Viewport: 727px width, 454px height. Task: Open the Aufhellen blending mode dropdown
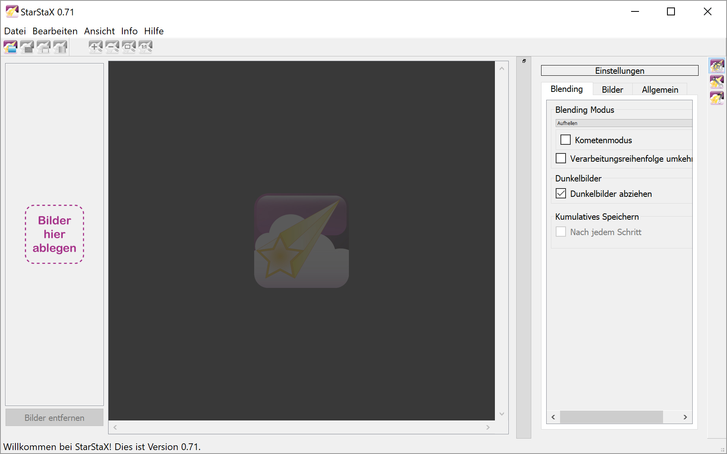[x=624, y=123]
